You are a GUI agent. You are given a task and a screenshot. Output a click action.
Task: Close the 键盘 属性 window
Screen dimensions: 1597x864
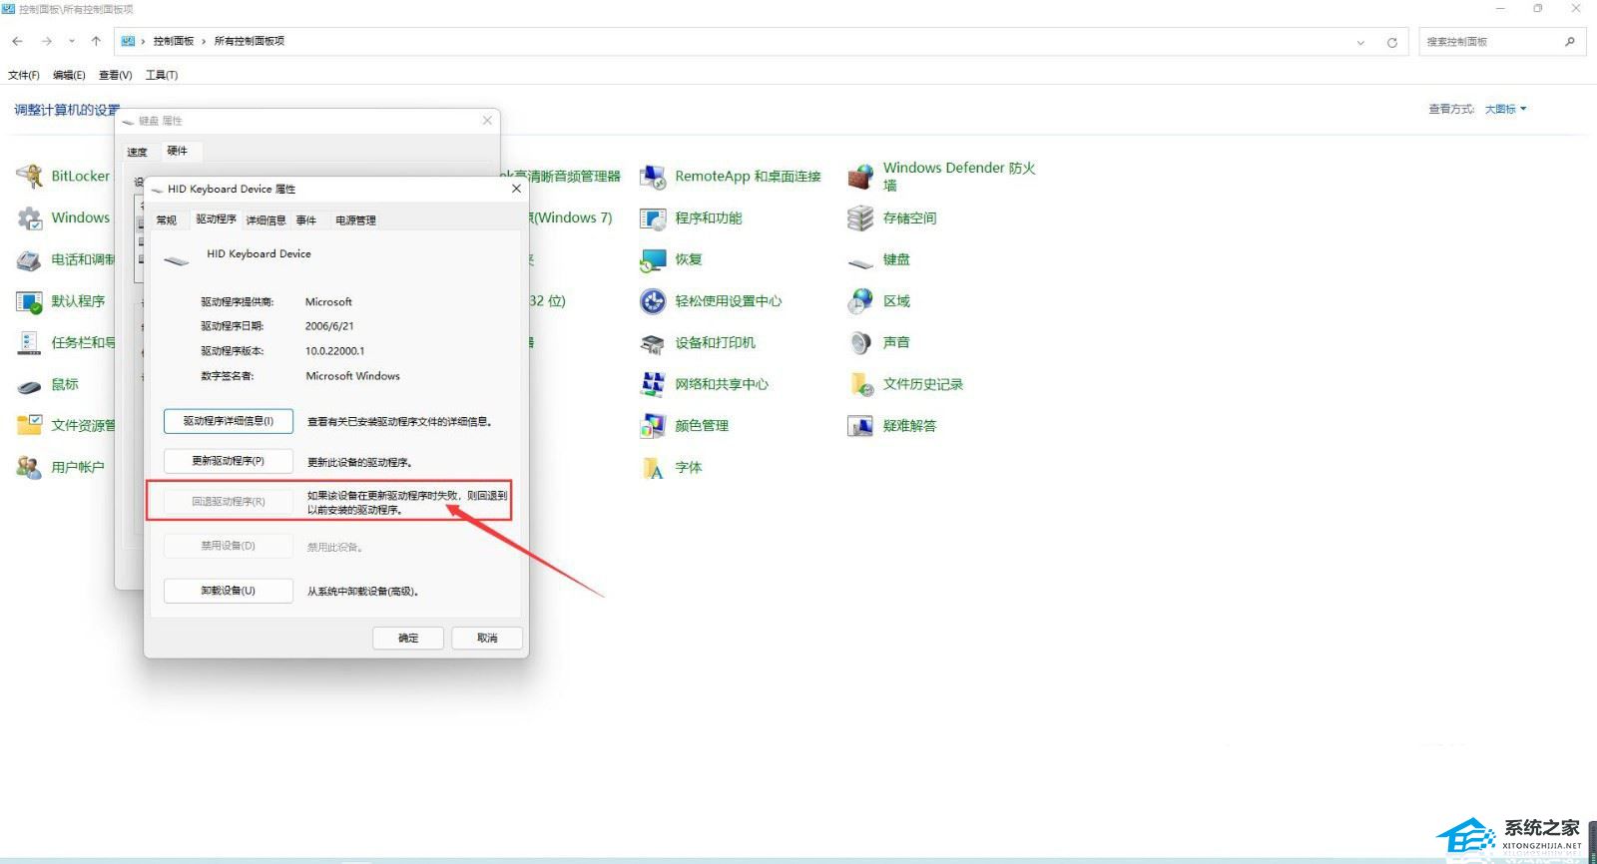tap(487, 121)
